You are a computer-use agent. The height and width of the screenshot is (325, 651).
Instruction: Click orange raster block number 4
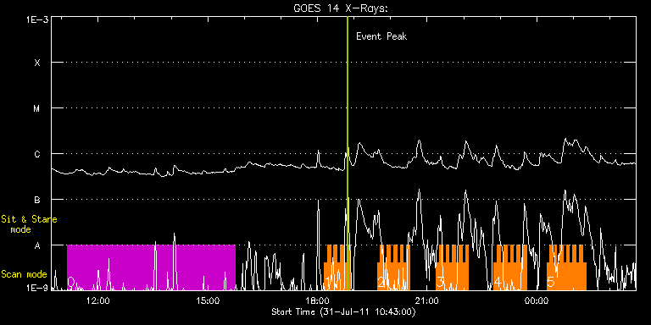510,267
